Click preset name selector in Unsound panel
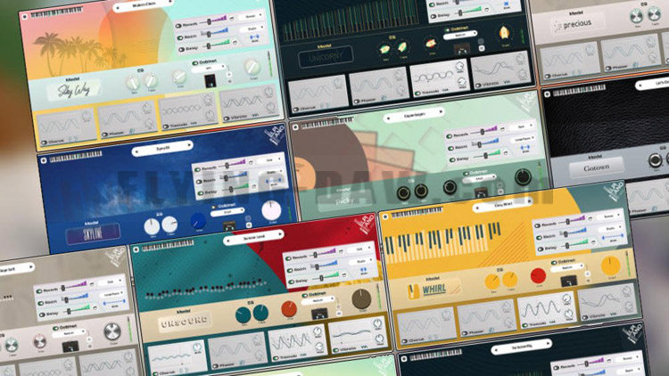669x376 pixels. [x=254, y=238]
